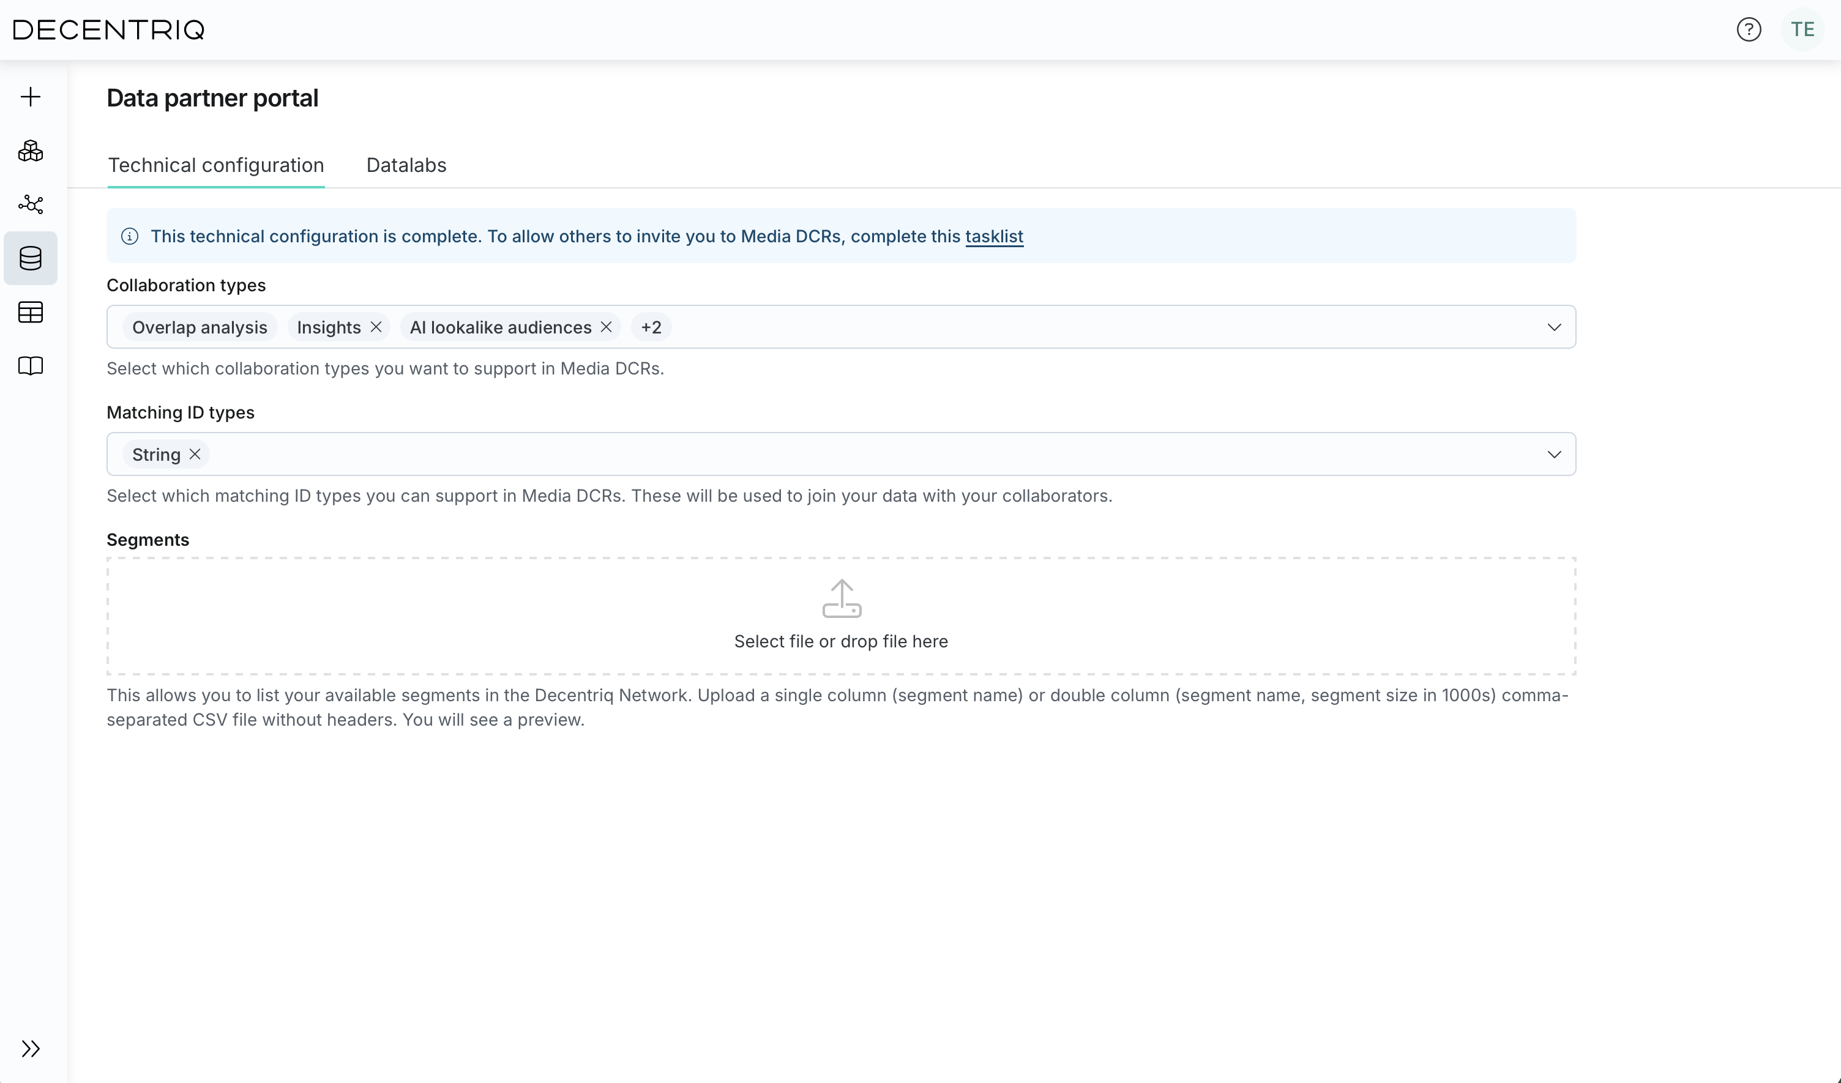Open the data clean rooms cubes icon
Image resolution: width=1841 pixels, height=1083 pixels.
click(x=31, y=151)
